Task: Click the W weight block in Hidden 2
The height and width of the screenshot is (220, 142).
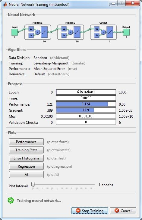Action: point(64,29)
